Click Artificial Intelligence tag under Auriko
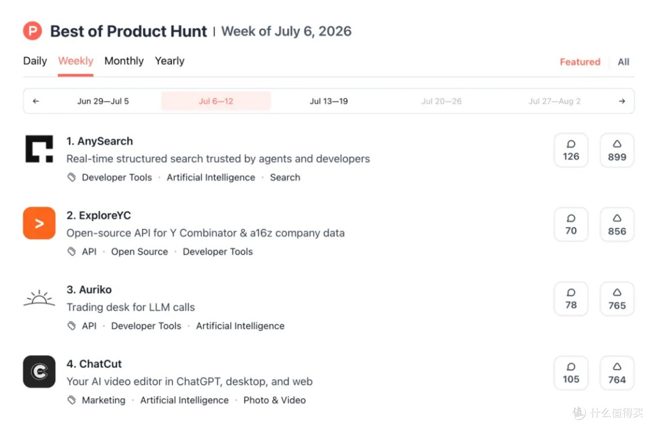649x426 pixels. [240, 326]
